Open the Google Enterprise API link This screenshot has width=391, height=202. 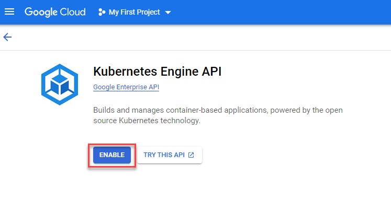click(126, 87)
